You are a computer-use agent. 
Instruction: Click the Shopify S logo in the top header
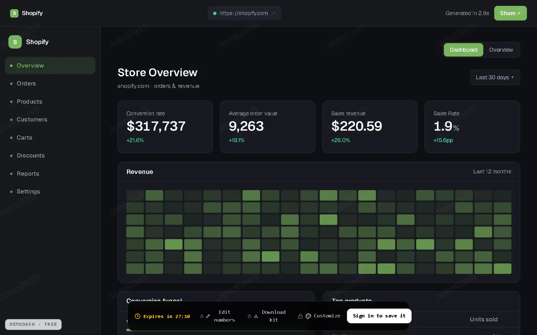click(14, 13)
